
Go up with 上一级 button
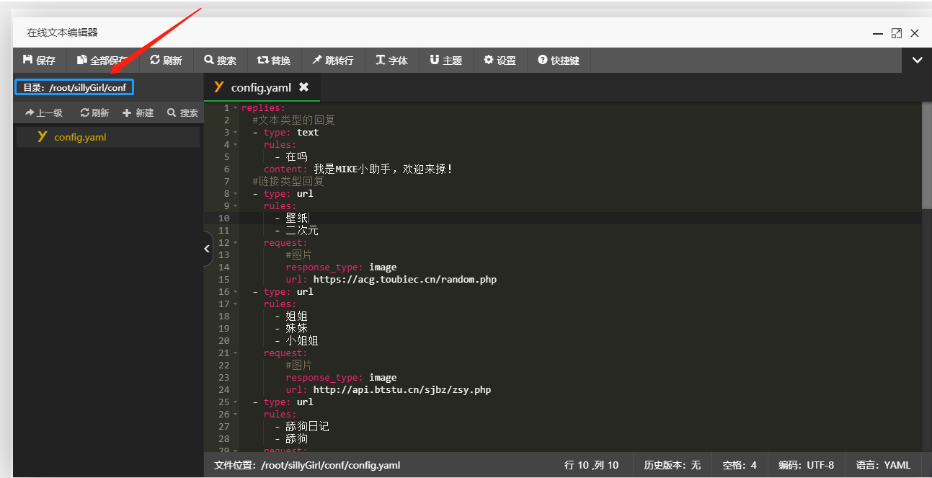(x=43, y=112)
